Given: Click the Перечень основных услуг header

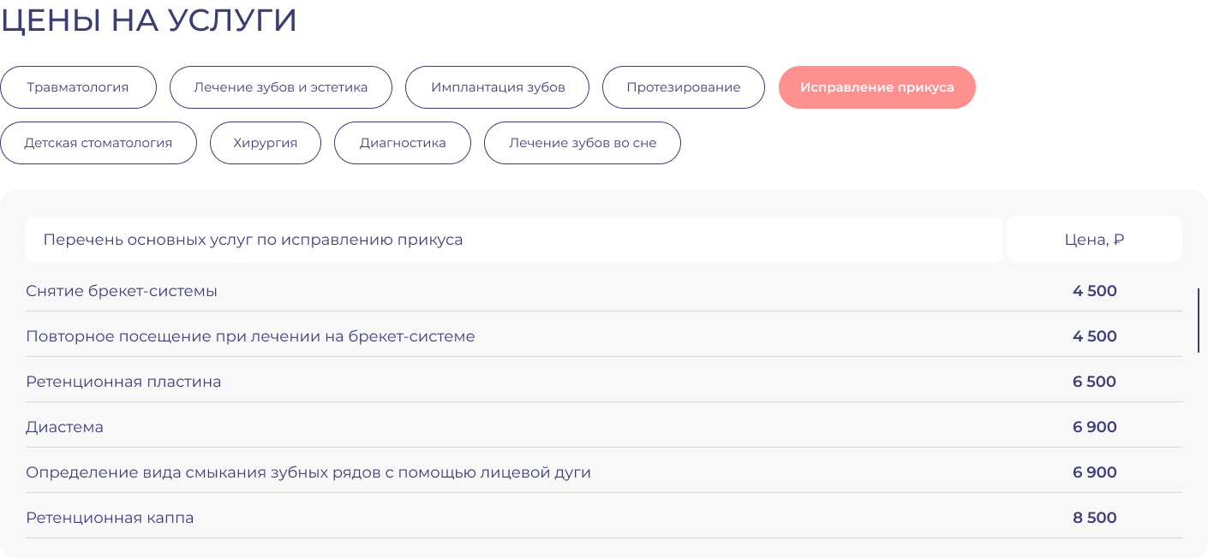Looking at the screenshot, I should point(253,240).
